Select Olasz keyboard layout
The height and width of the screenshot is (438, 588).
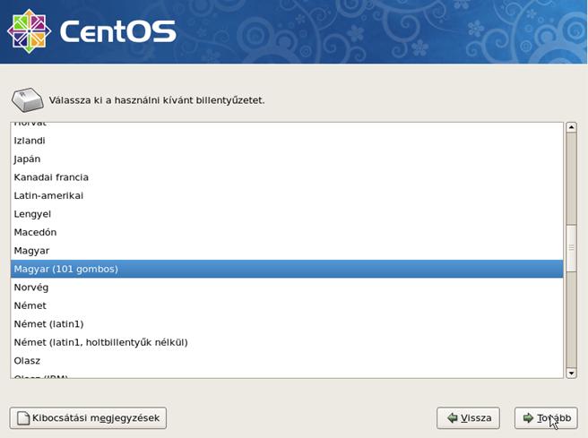(27, 360)
